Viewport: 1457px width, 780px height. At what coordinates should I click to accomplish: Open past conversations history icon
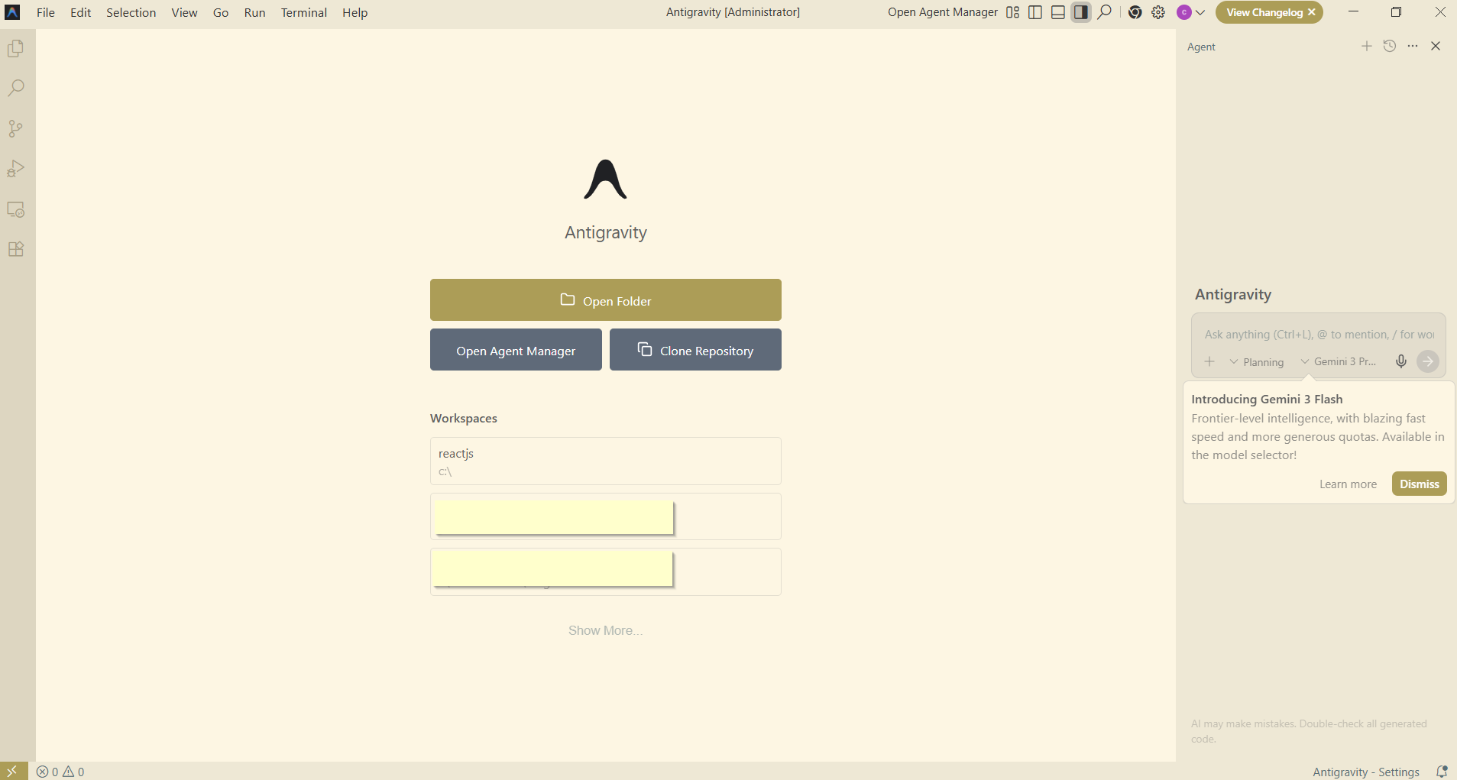(1389, 47)
